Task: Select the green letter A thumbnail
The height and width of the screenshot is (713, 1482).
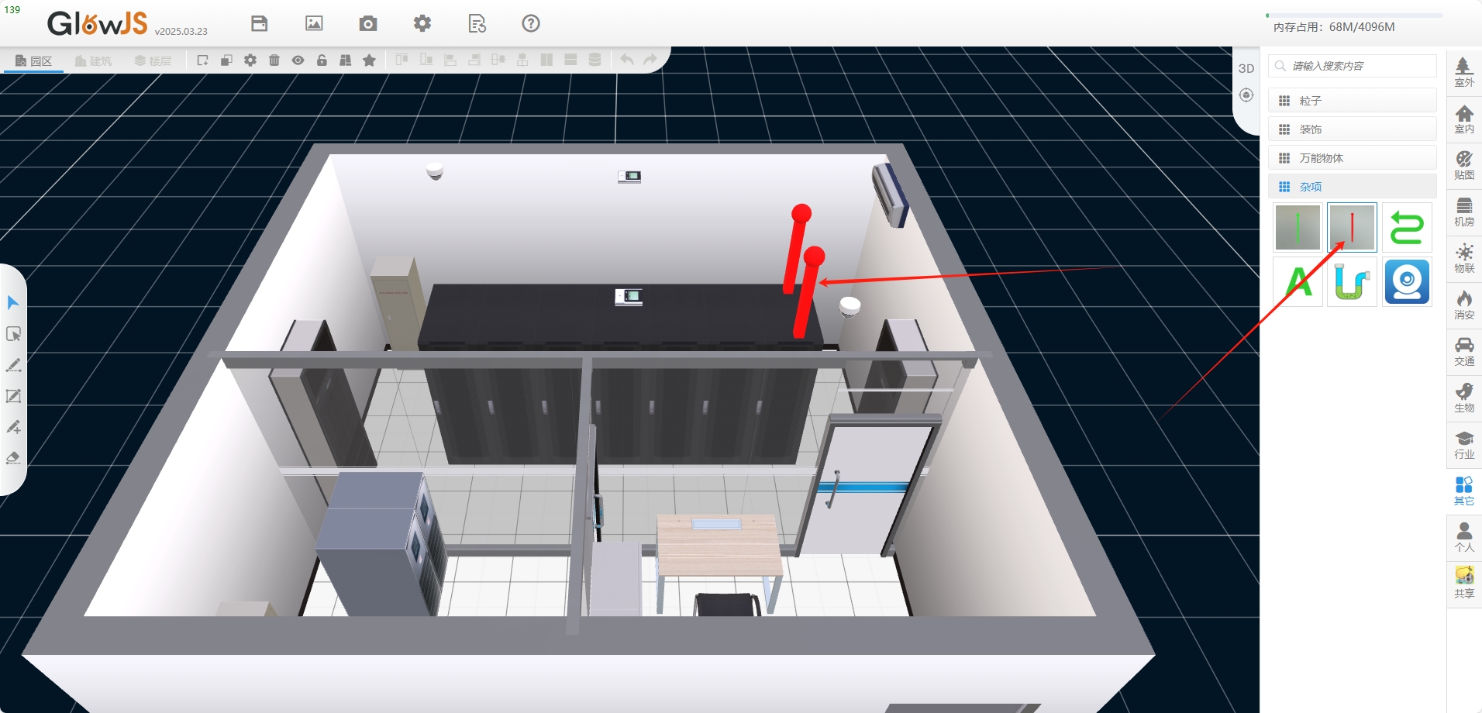Action: [x=1298, y=281]
